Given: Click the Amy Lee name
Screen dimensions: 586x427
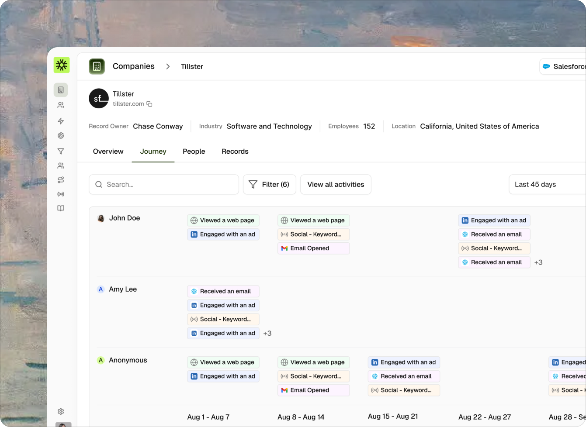Looking at the screenshot, I should click(x=123, y=289).
